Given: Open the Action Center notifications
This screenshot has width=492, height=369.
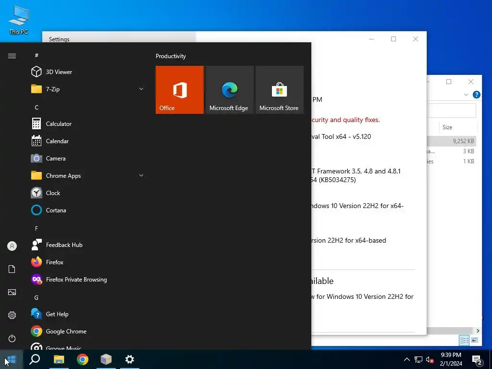Looking at the screenshot, I should [477, 360].
